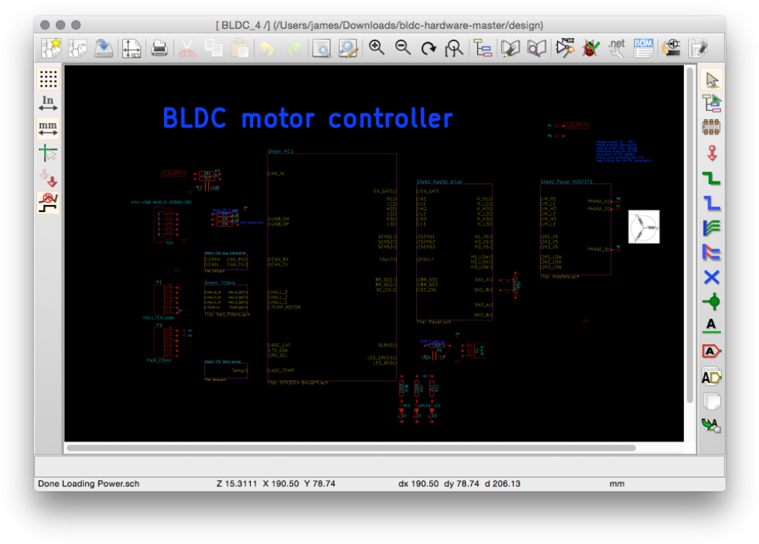Select the Place junction tool
This screenshot has width=759, height=544.
[712, 302]
